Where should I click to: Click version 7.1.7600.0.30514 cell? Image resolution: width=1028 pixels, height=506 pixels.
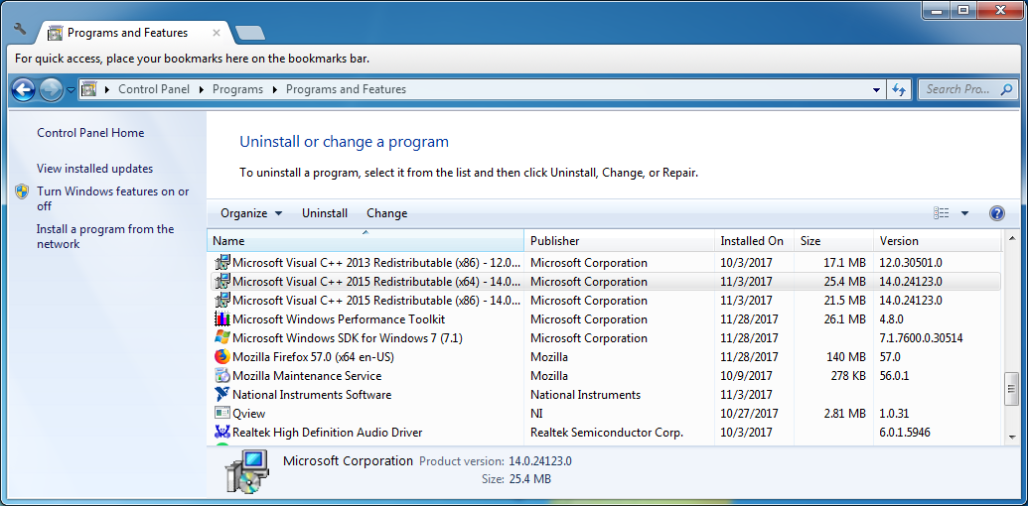tap(921, 338)
